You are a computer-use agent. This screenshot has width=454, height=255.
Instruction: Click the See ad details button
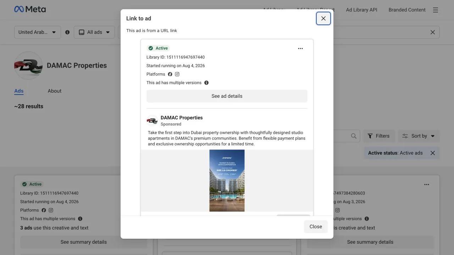227,96
